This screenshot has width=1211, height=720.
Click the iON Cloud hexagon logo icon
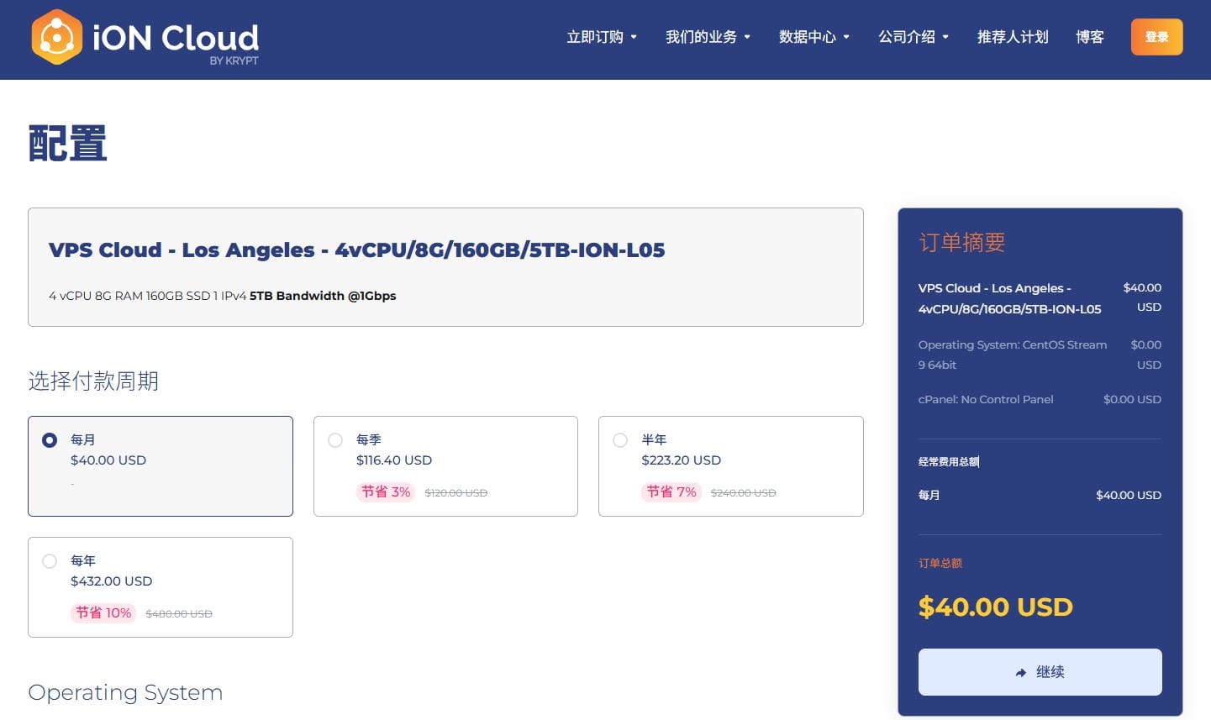tap(57, 37)
